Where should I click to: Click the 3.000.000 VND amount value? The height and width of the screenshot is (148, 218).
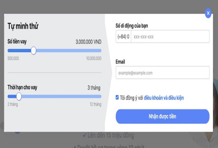point(88,42)
